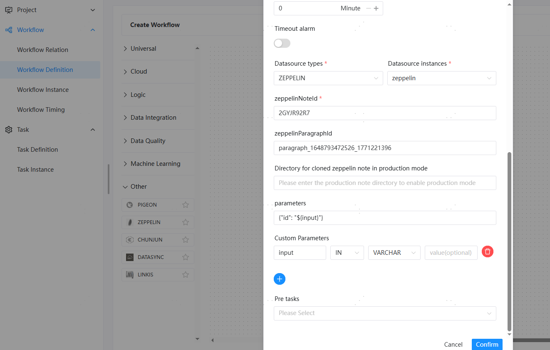
Task: Click the CHUNJUN task icon
Action: (x=130, y=240)
